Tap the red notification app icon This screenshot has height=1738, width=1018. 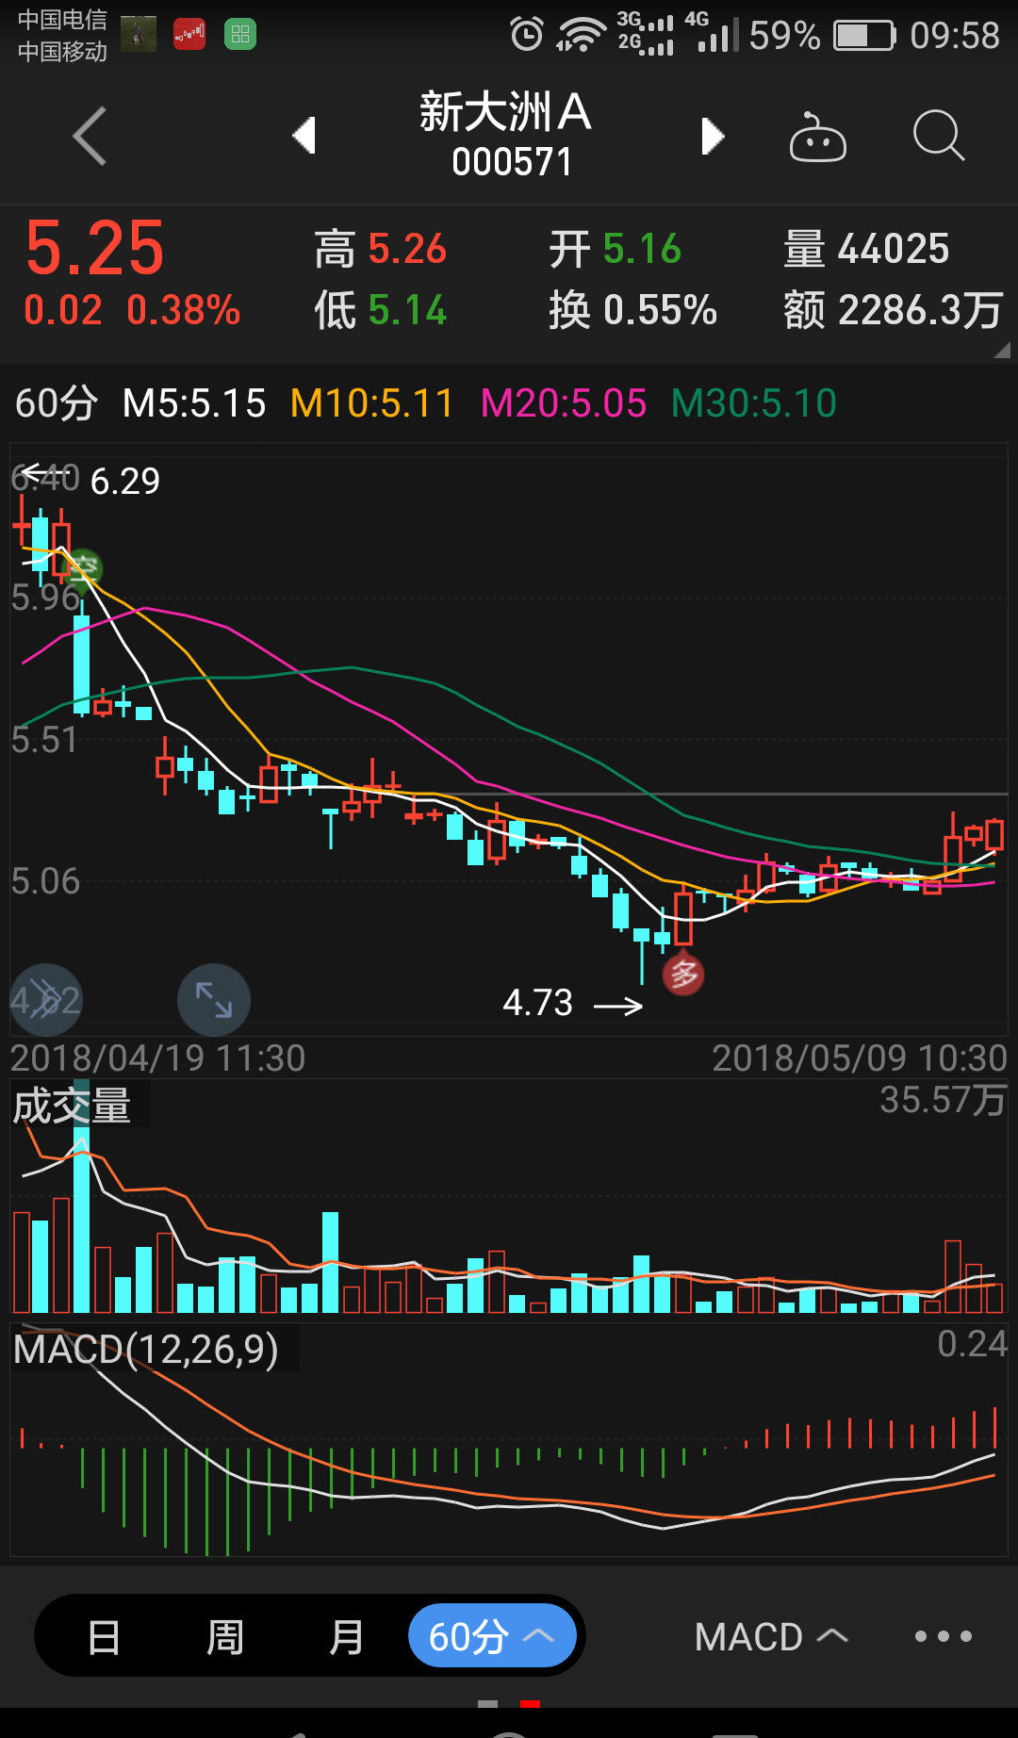tap(189, 35)
